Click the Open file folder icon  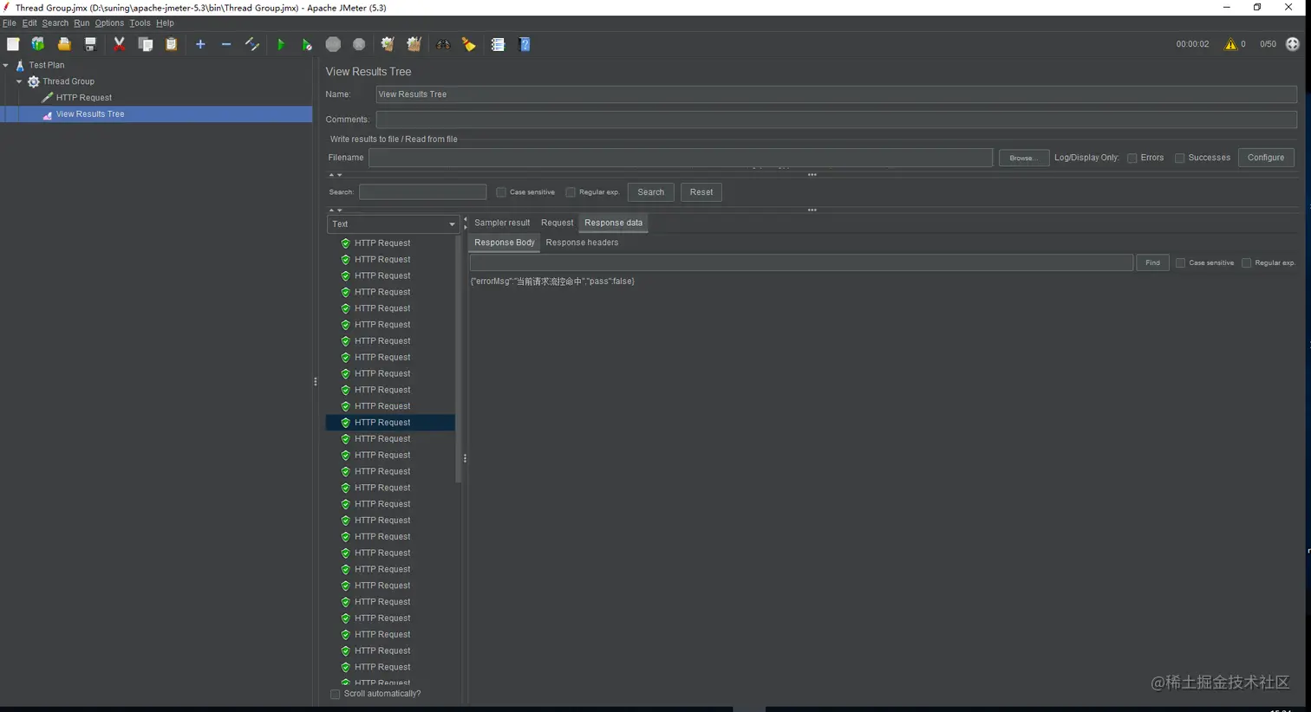point(64,44)
